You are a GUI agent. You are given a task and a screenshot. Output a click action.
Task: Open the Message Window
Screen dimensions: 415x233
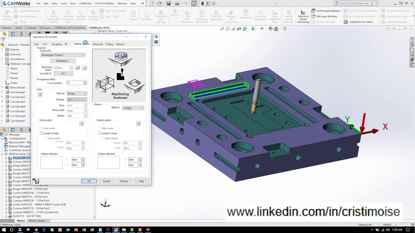point(324,16)
